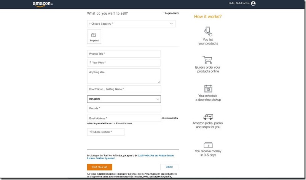Viewport: 306px width, 180px height.
Task: Click the Mobile Number input
Action: point(105,132)
